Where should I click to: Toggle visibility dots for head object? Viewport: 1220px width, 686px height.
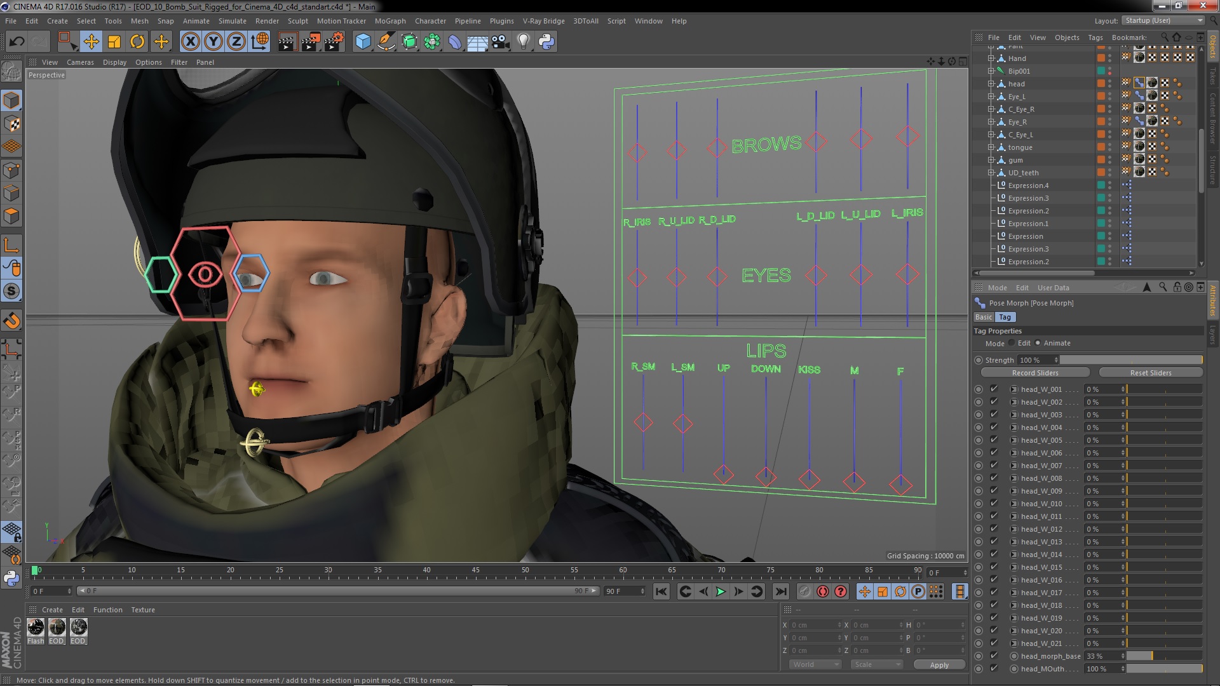click(x=1110, y=84)
